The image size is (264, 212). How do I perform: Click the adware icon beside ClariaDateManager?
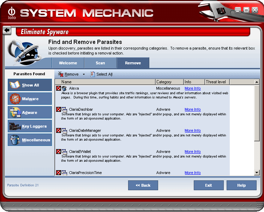(x=64, y=131)
